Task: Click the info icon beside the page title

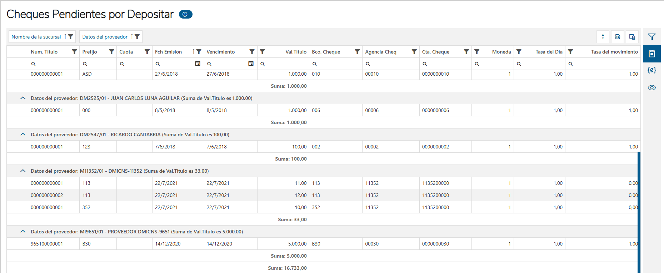Action: (x=185, y=14)
